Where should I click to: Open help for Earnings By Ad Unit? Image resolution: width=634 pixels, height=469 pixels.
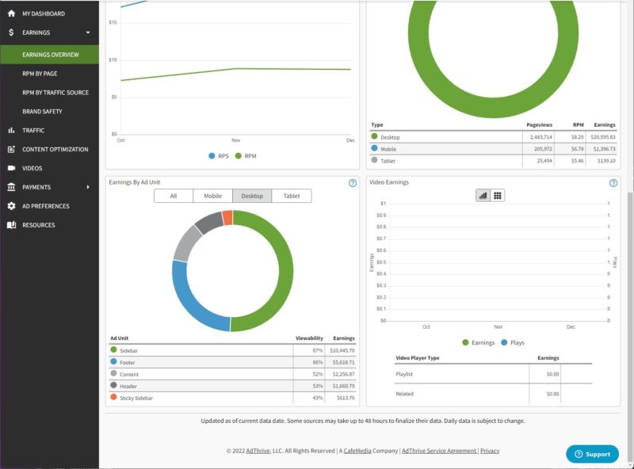point(352,183)
